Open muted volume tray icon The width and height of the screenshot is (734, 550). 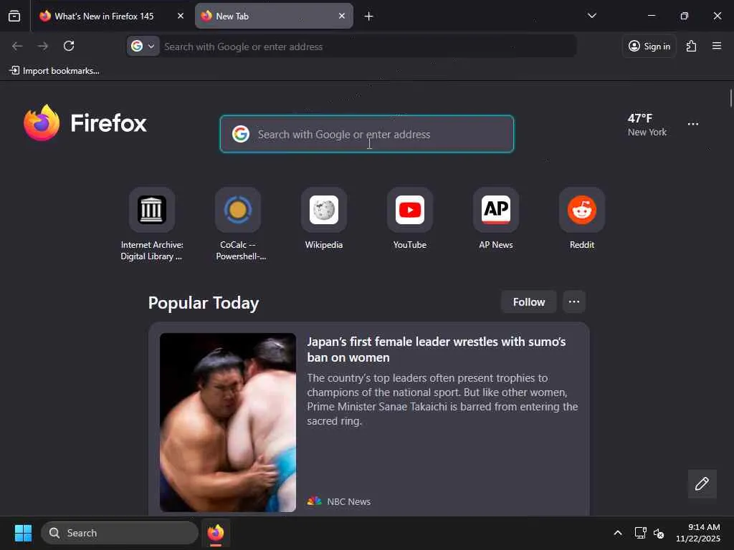click(659, 533)
